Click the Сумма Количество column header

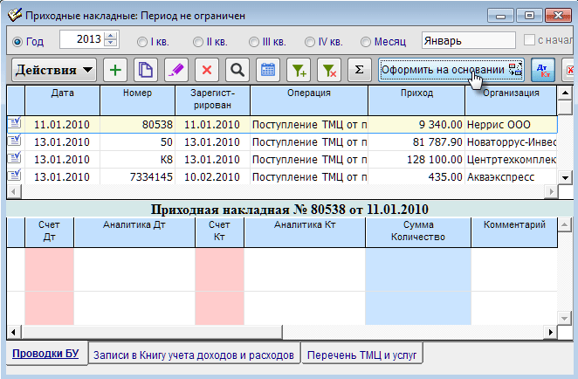(418, 231)
